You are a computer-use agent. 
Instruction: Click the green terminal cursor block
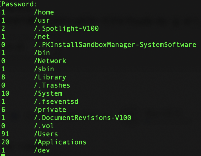coord(3,155)
